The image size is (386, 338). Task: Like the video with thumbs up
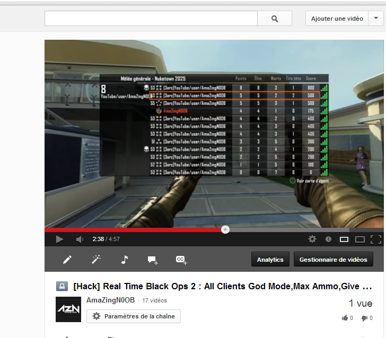point(345,318)
